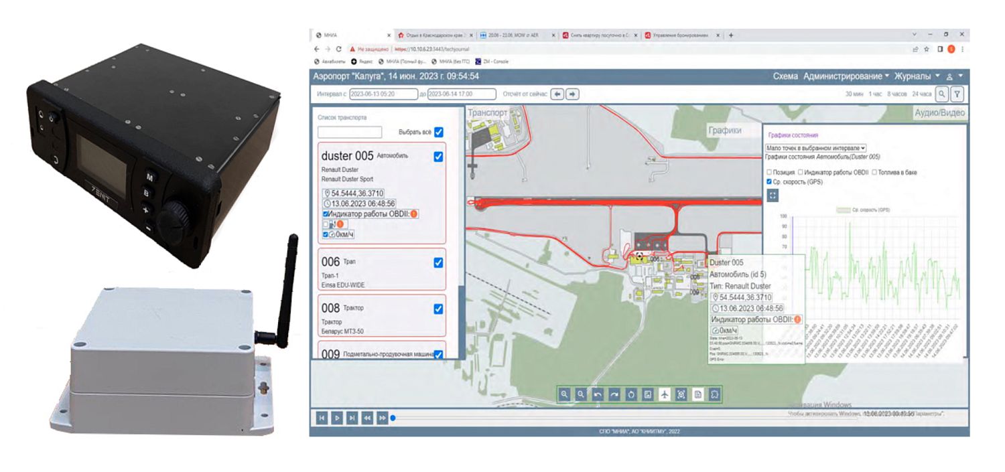
Task: Open a new browser tab
Action: pos(730,35)
